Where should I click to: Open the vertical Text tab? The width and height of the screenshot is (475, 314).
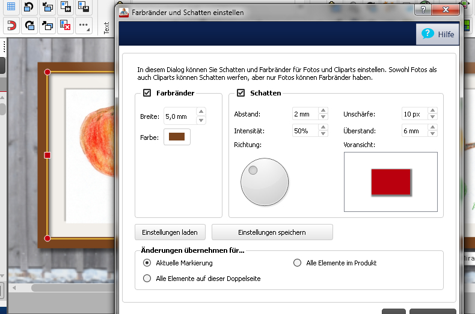pos(106,28)
